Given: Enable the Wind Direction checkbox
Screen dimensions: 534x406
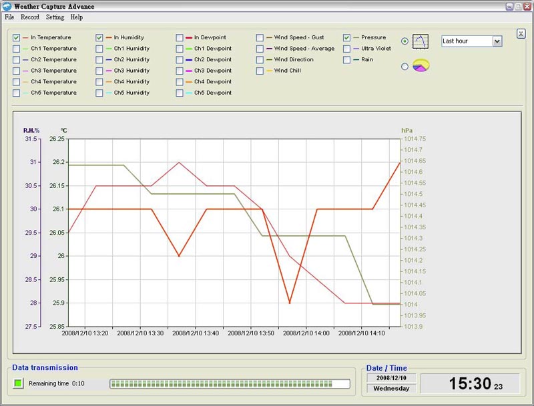Looking at the screenshot, I should point(260,59).
